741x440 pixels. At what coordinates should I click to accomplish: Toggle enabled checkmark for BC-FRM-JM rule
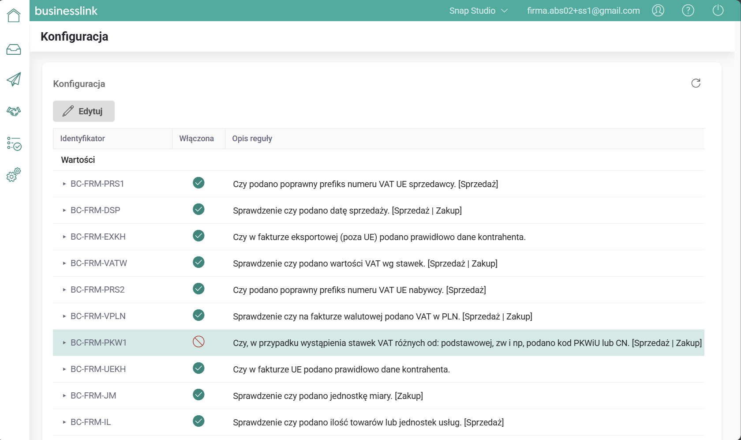198,395
